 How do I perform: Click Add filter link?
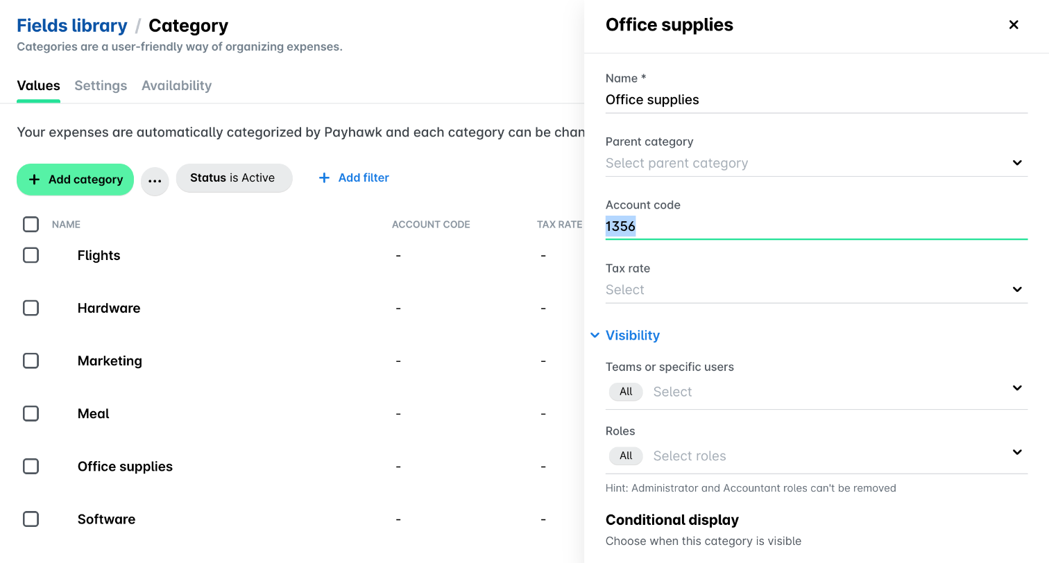tap(354, 178)
